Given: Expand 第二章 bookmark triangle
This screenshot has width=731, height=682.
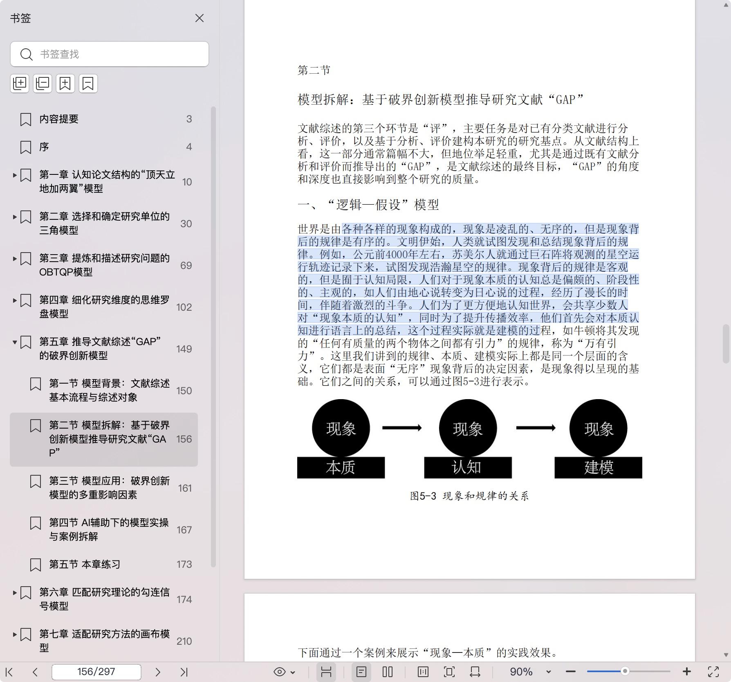Looking at the screenshot, I should click(15, 217).
